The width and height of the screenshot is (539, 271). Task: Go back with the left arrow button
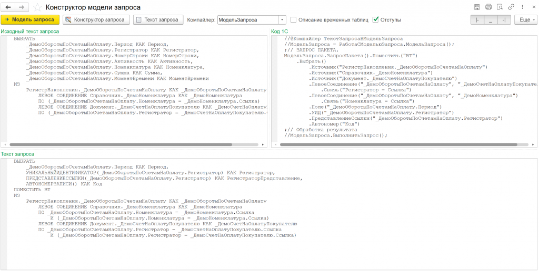[8, 7]
